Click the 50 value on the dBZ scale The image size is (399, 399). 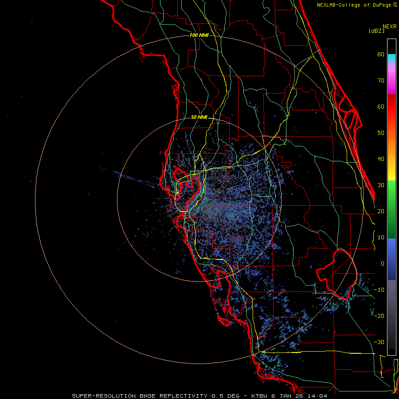381,133
